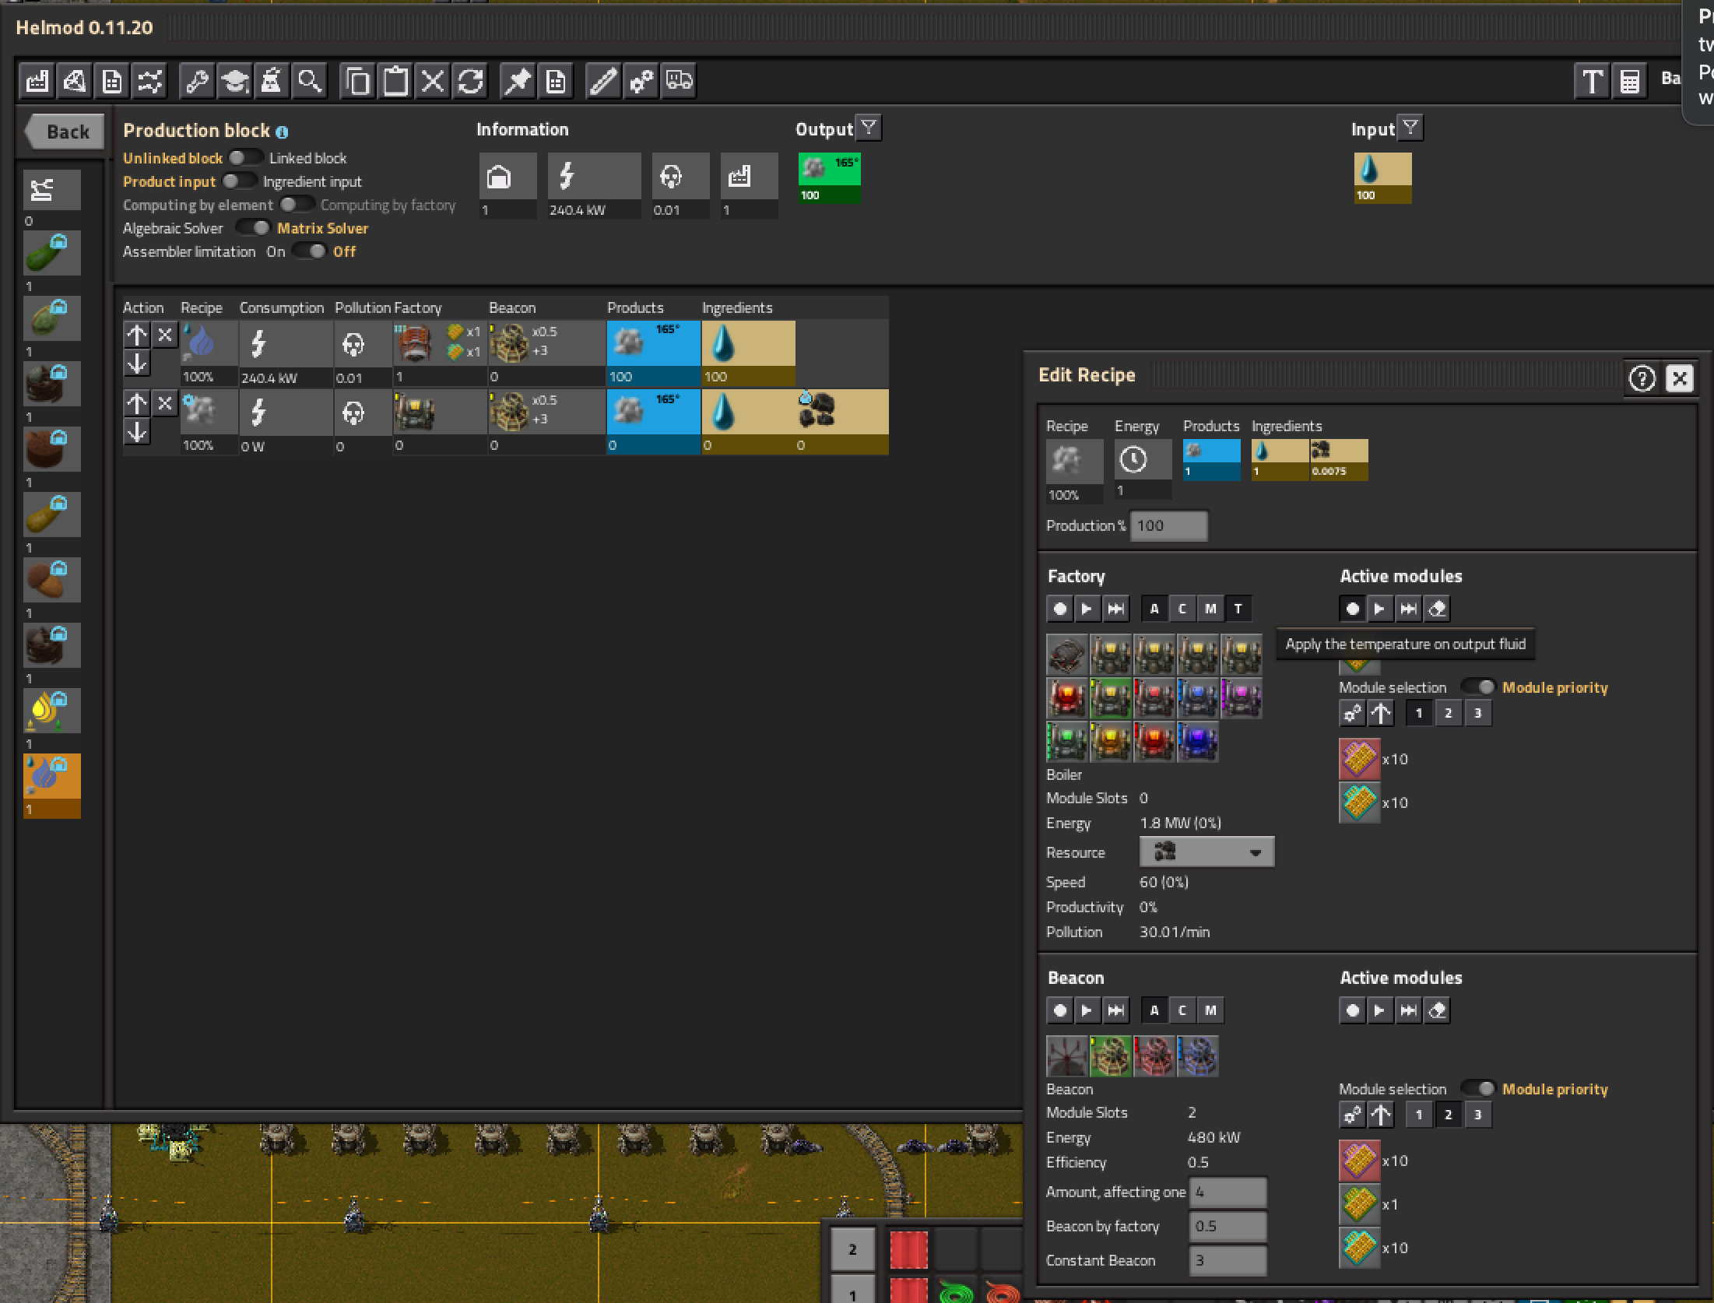
Task: Click the copy icon in toolbar
Action: coord(357,81)
